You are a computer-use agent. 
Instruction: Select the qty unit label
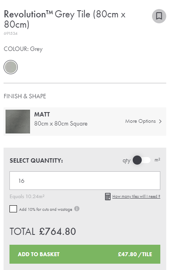tap(126, 161)
